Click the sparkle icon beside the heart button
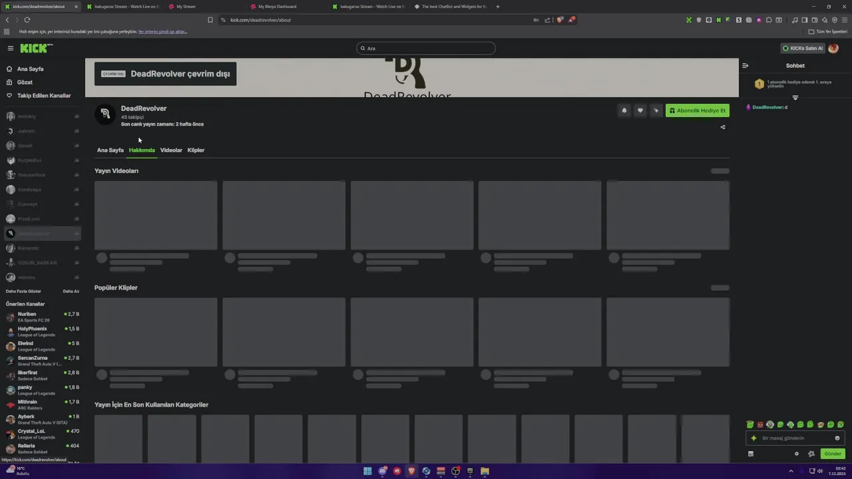The height and width of the screenshot is (479, 852). click(656, 110)
